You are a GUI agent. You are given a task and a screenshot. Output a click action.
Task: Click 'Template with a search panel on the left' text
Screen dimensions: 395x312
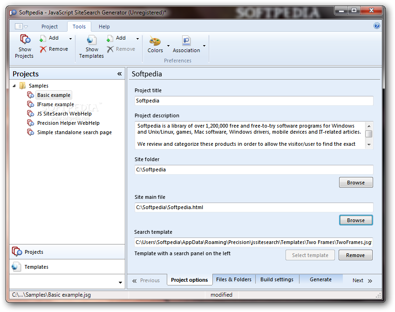pos(183,253)
